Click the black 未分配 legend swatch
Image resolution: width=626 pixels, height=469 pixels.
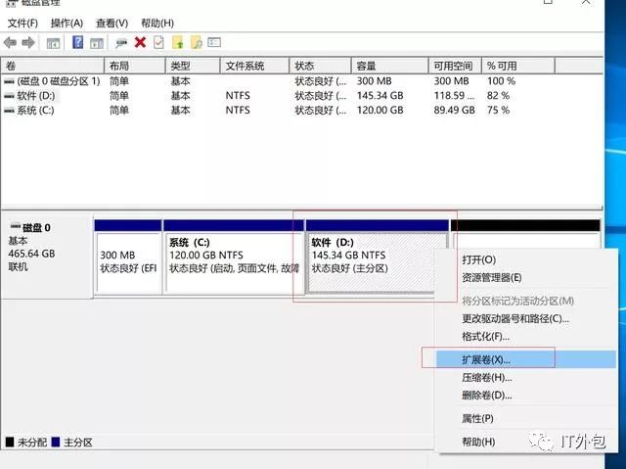pos(10,442)
